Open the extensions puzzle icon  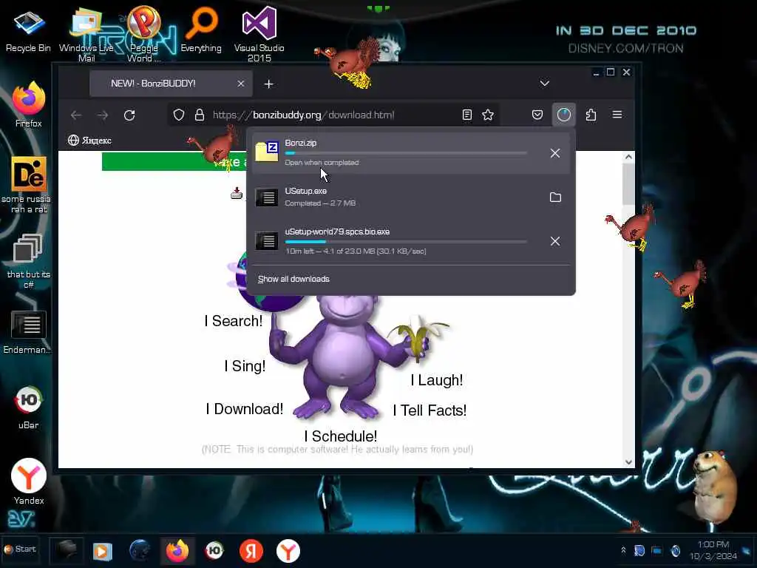tap(591, 115)
